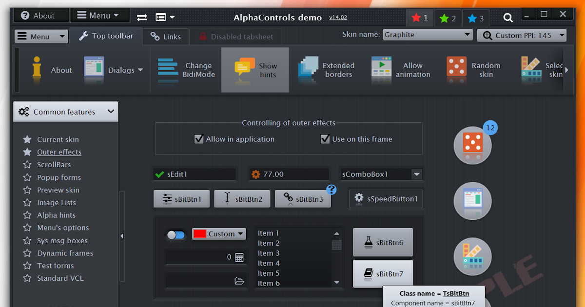
Task: Click the sSpeedButton1 button
Action: 386,199
